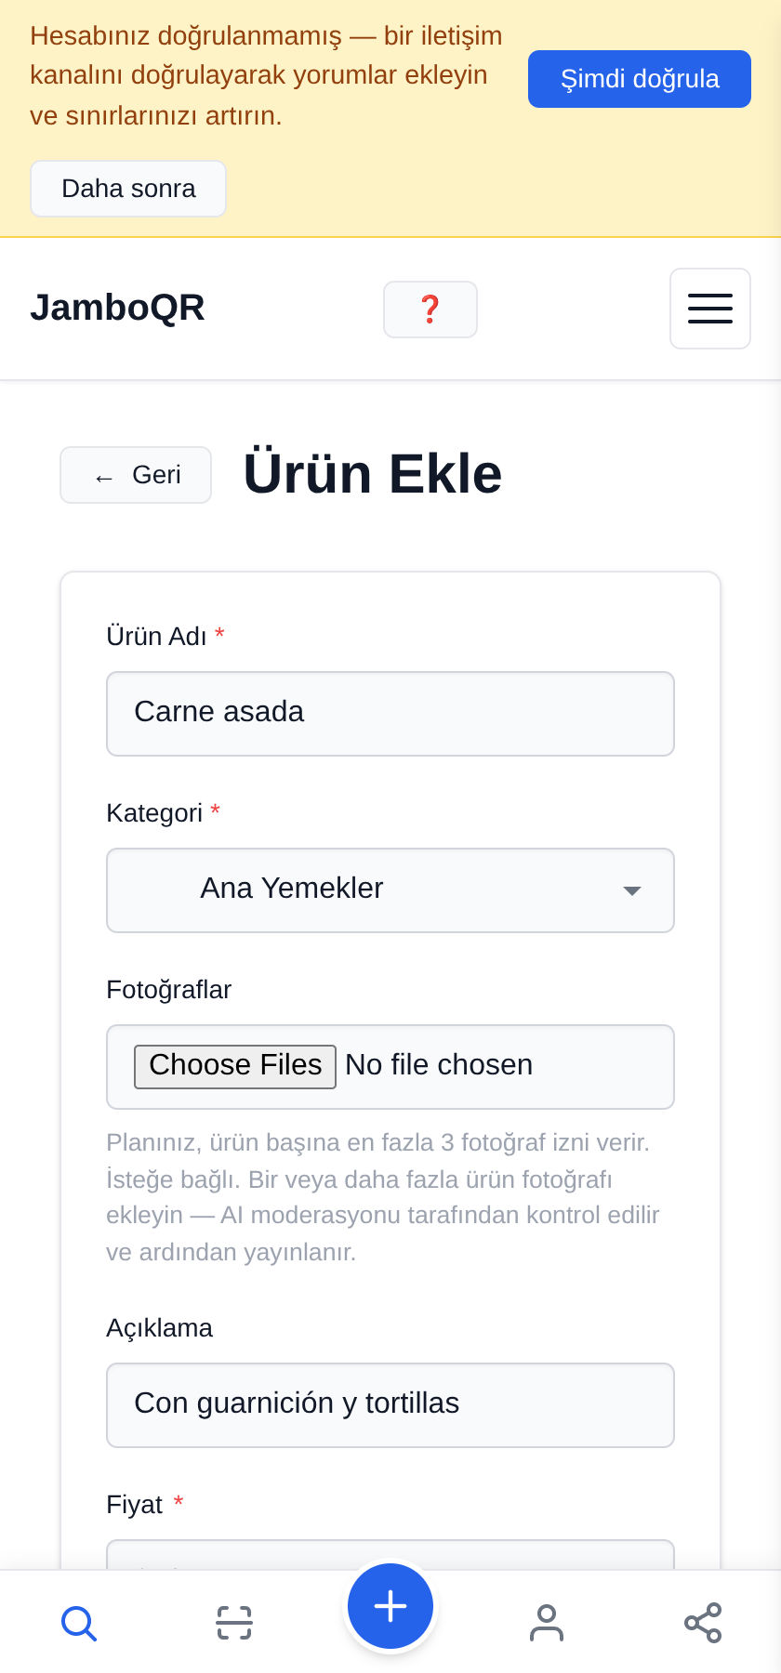The image size is (781, 1673).
Task: Open the Ana Yemekler category select box
Action: [390, 890]
